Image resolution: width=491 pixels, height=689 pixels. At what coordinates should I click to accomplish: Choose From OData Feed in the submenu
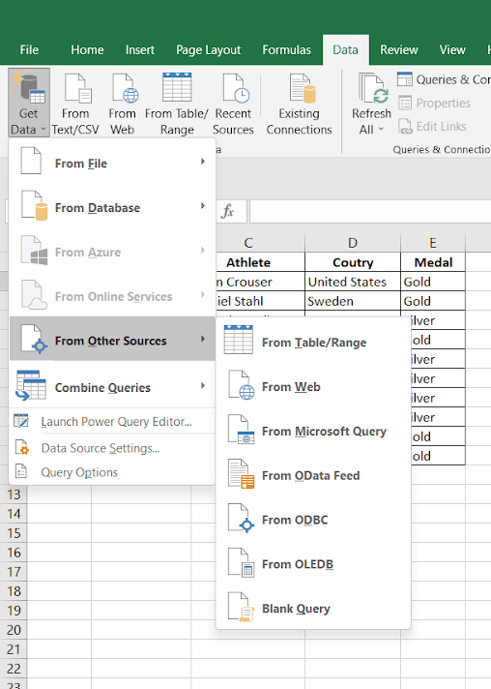313,475
